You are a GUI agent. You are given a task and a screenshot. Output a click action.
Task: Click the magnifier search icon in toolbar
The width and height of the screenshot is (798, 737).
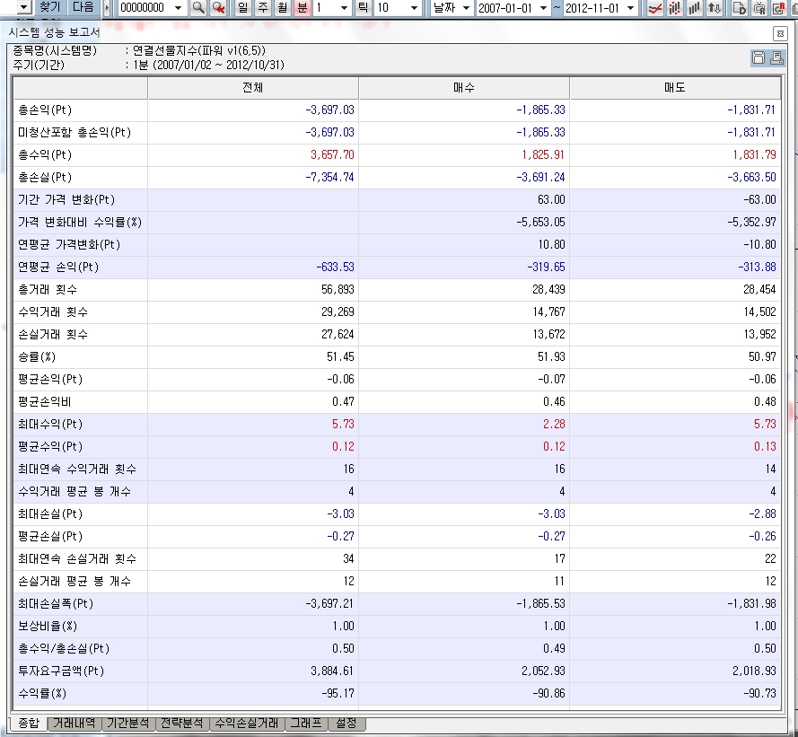pyautogui.click(x=198, y=8)
